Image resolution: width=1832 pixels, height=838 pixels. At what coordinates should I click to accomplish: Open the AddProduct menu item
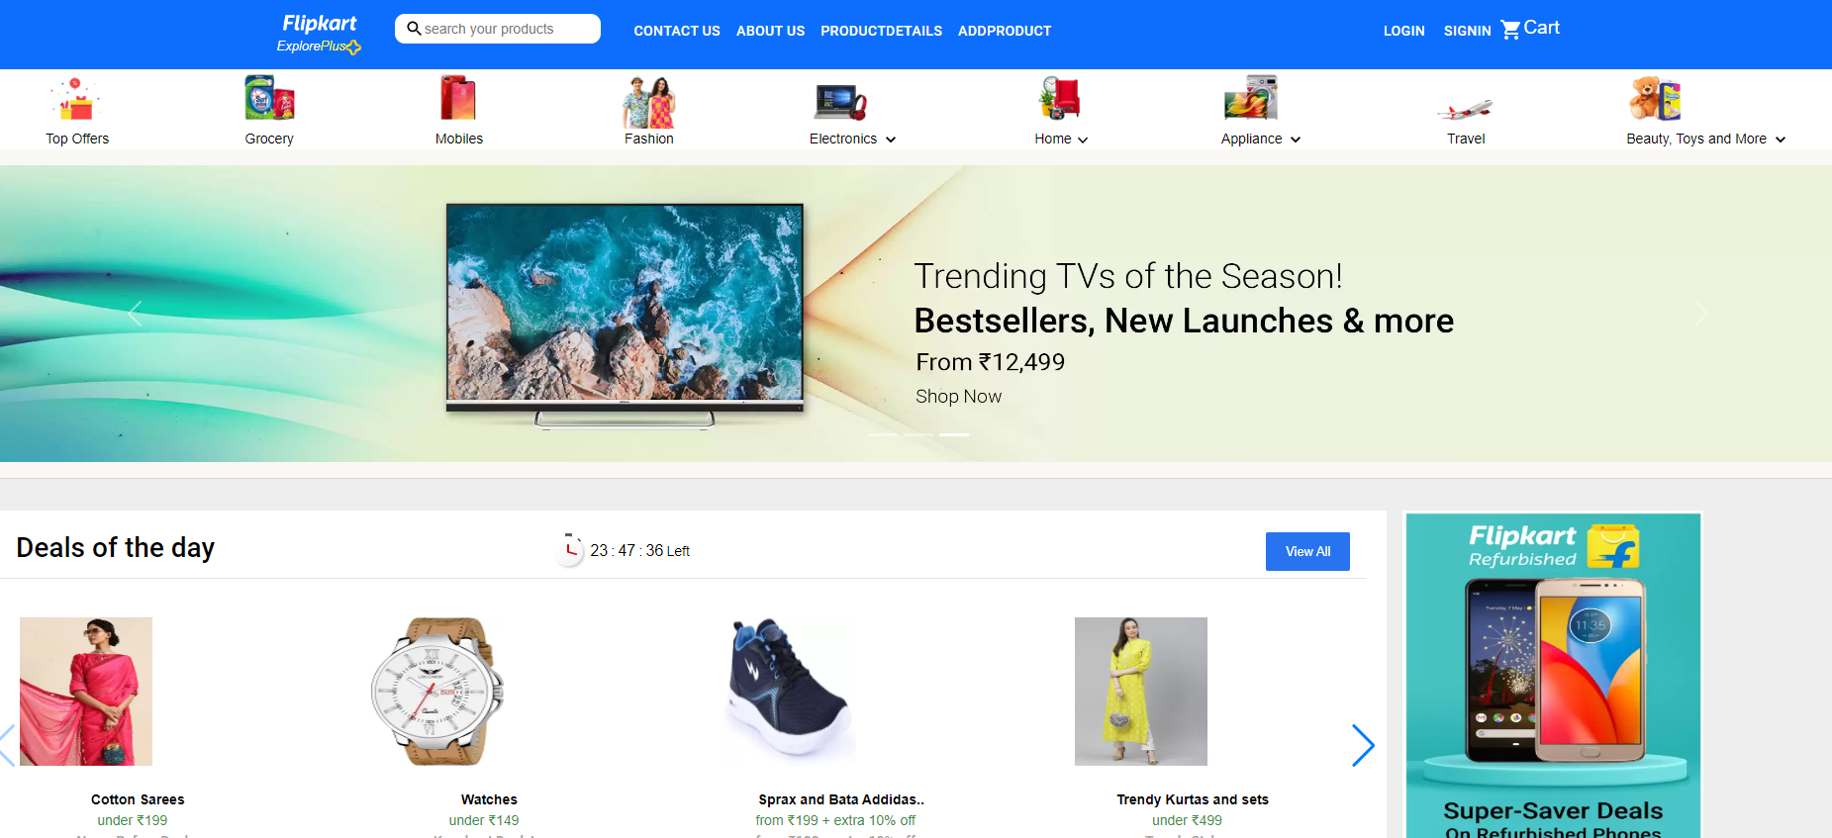(1005, 31)
